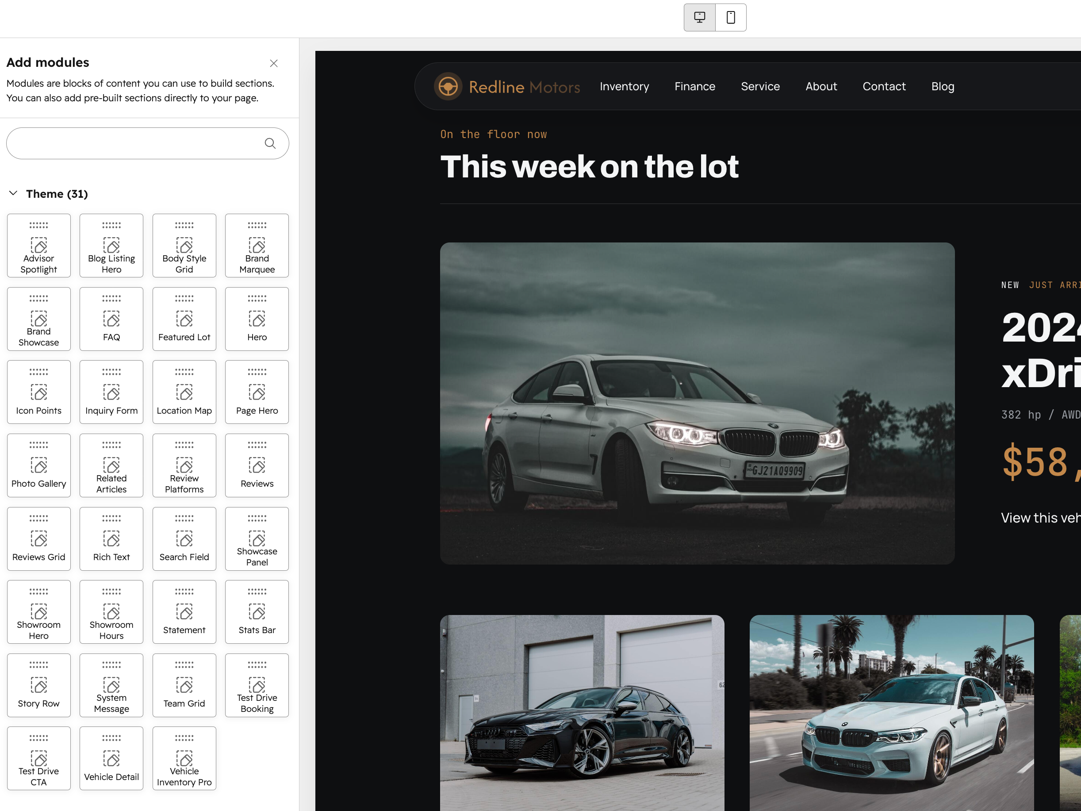Select the Icon Points module
Viewport: 1081px width, 811px height.
pos(38,392)
